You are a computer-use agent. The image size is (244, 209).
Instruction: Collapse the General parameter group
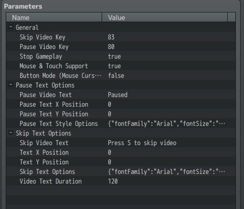[11, 27]
